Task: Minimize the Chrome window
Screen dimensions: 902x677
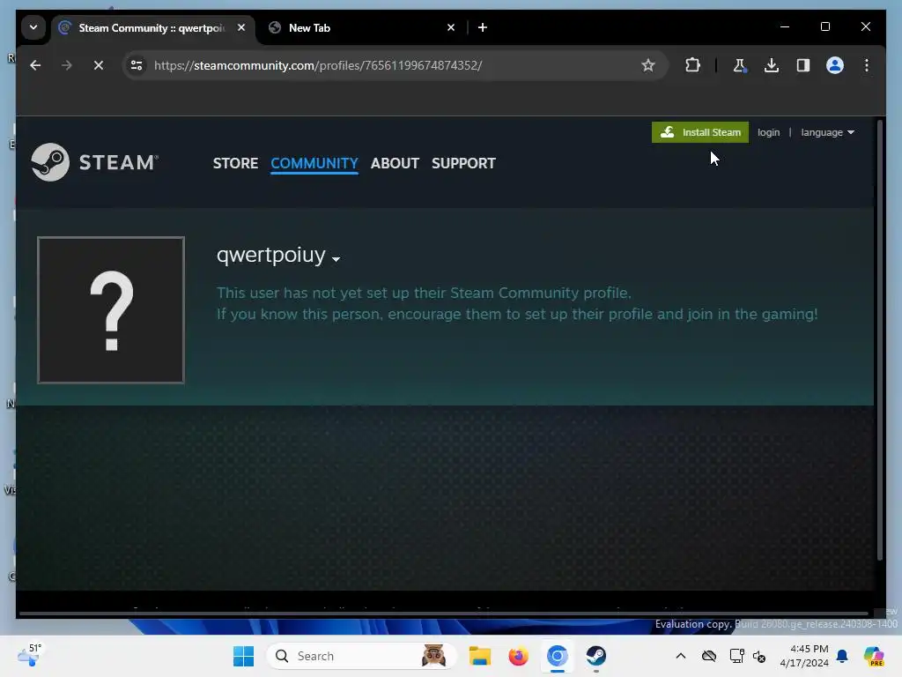Action: (x=785, y=27)
